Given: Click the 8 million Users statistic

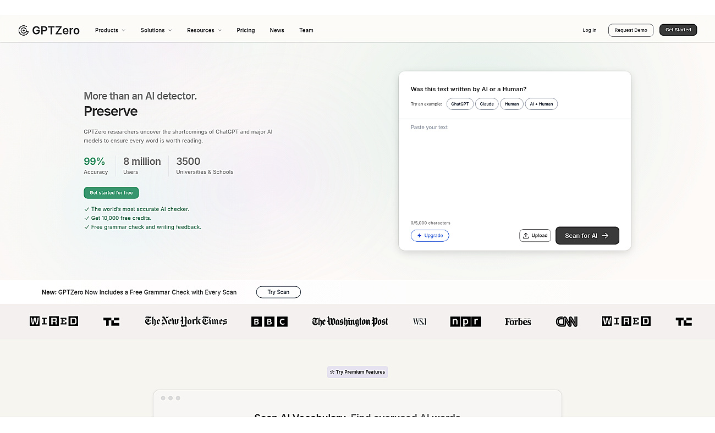Looking at the screenshot, I should (x=142, y=165).
